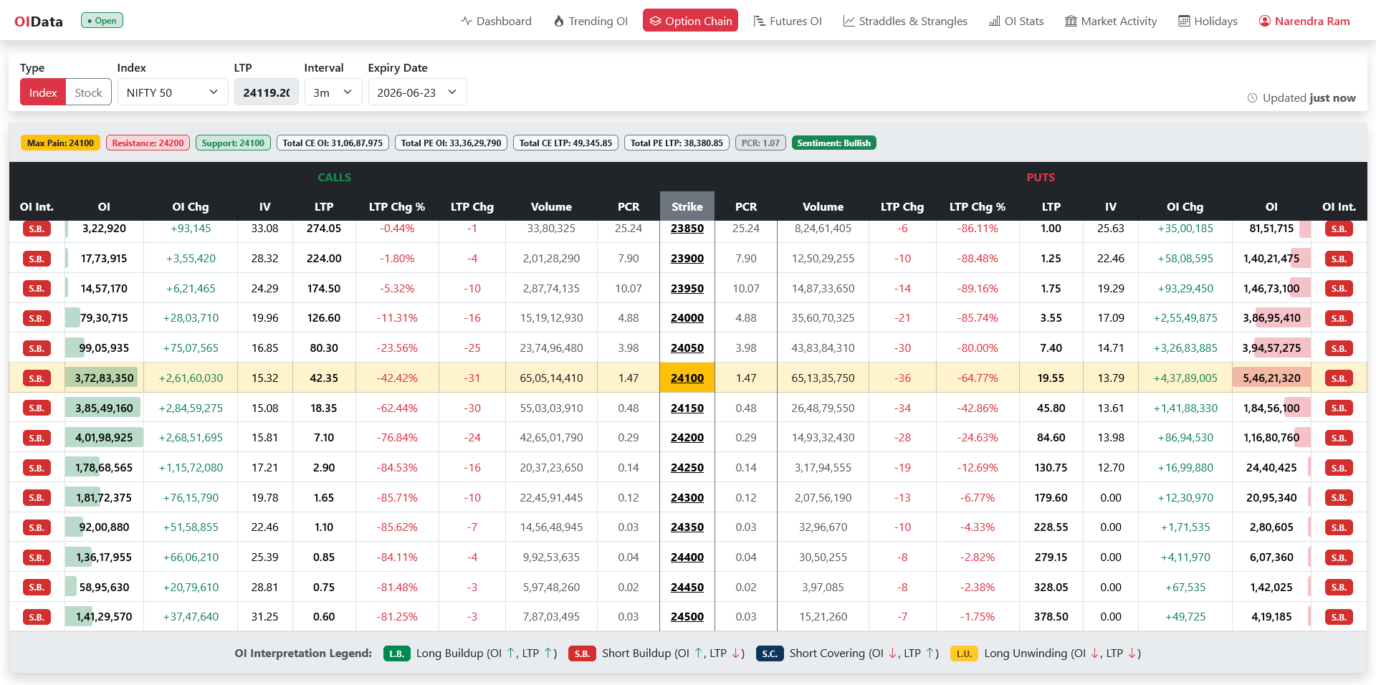The height and width of the screenshot is (685, 1376).
Task: Click put OI value 5,46,21,320
Action: pyautogui.click(x=1271, y=378)
